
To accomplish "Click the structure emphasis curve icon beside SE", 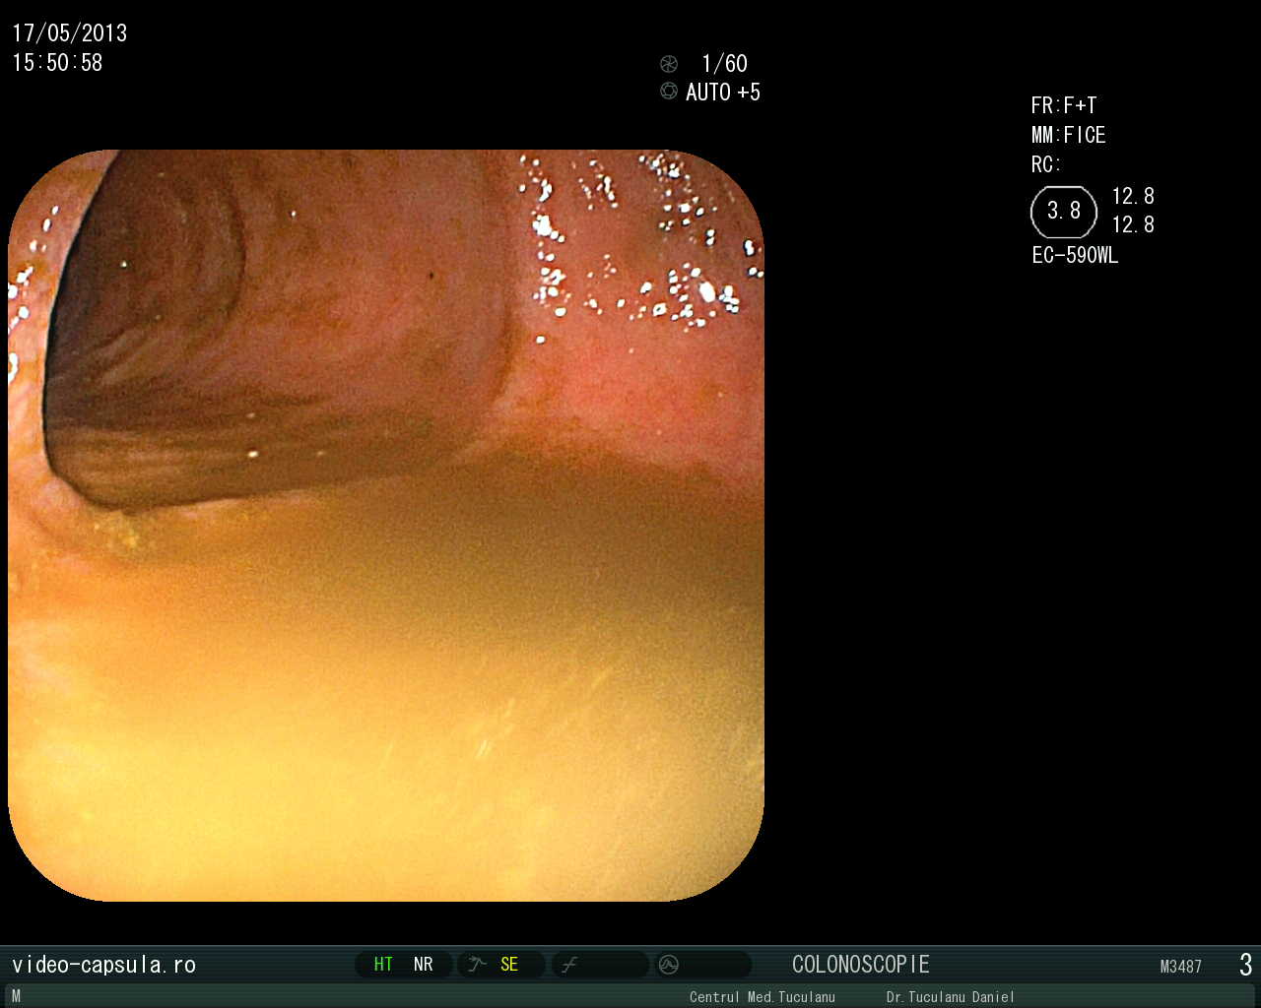I will coord(478,965).
